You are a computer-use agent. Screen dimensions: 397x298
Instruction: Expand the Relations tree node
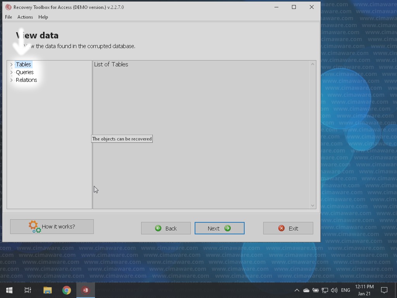click(x=12, y=80)
